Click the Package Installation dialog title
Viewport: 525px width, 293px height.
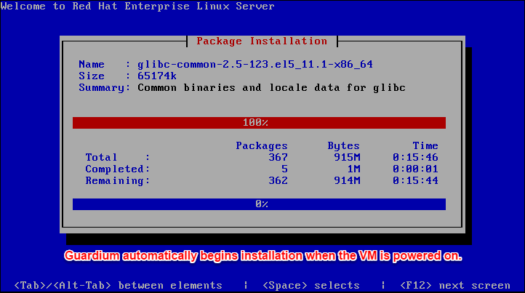pos(262,41)
